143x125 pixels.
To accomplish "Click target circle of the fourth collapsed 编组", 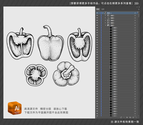I will 135,23.
